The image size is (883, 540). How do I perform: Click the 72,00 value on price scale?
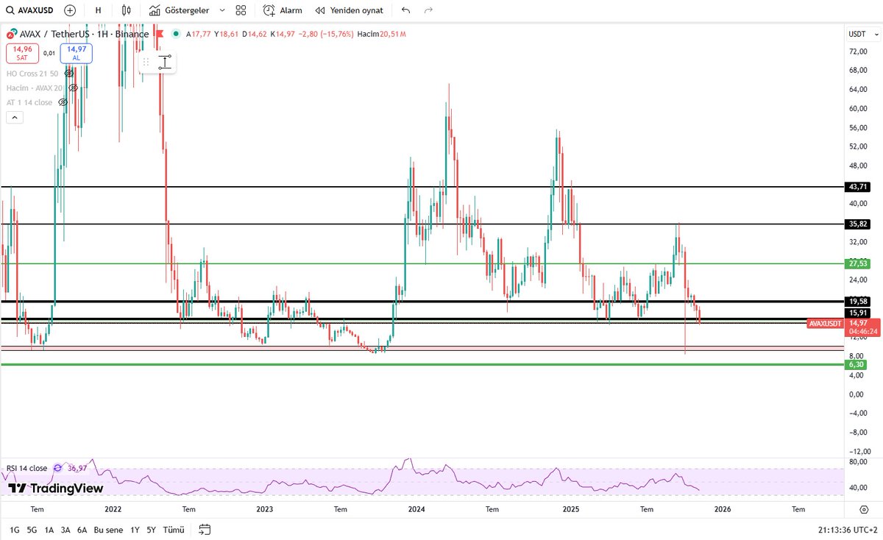tap(858, 51)
